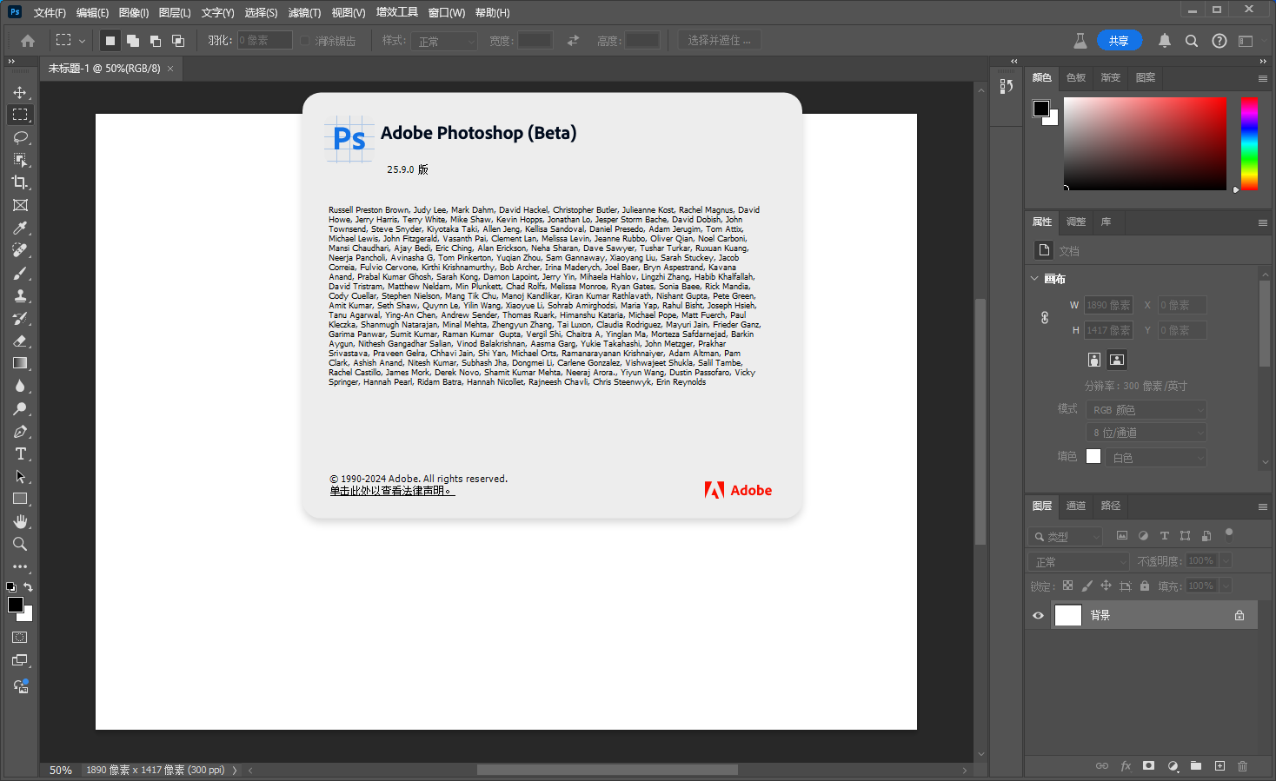This screenshot has width=1276, height=781.
Task: Open the Filter menu
Action: pyautogui.click(x=304, y=13)
